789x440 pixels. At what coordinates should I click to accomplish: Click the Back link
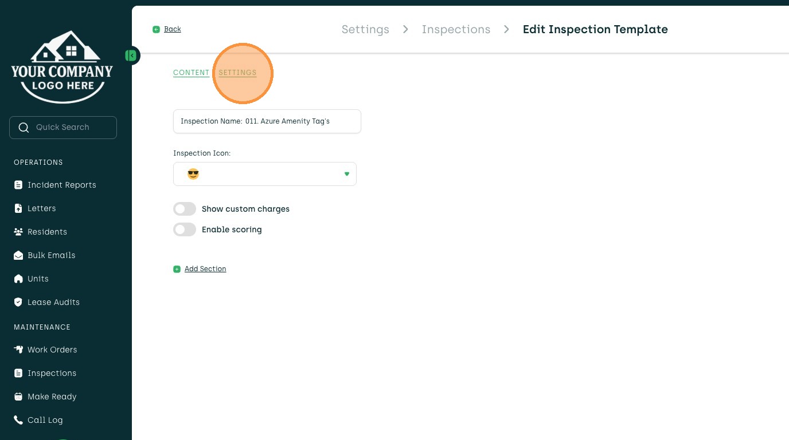[x=172, y=29]
